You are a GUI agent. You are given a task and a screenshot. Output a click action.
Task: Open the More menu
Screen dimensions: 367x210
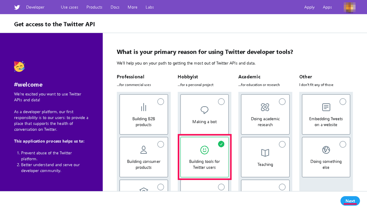132,7
